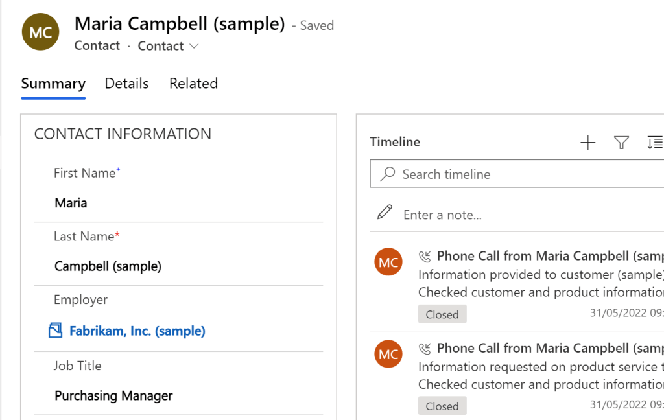Click into the Search timeline box
The width and height of the screenshot is (664, 420).
point(519,174)
